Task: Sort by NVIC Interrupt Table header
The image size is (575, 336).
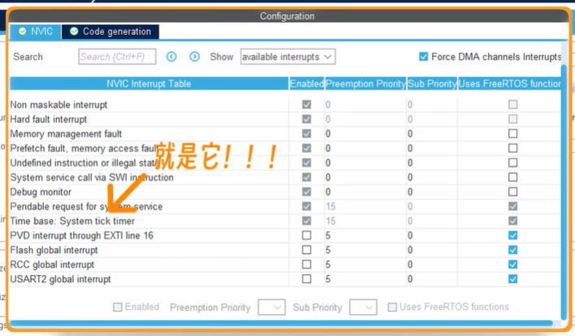Action: 149,84
